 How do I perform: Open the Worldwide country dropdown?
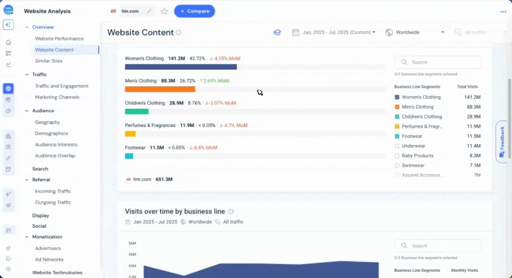414,32
